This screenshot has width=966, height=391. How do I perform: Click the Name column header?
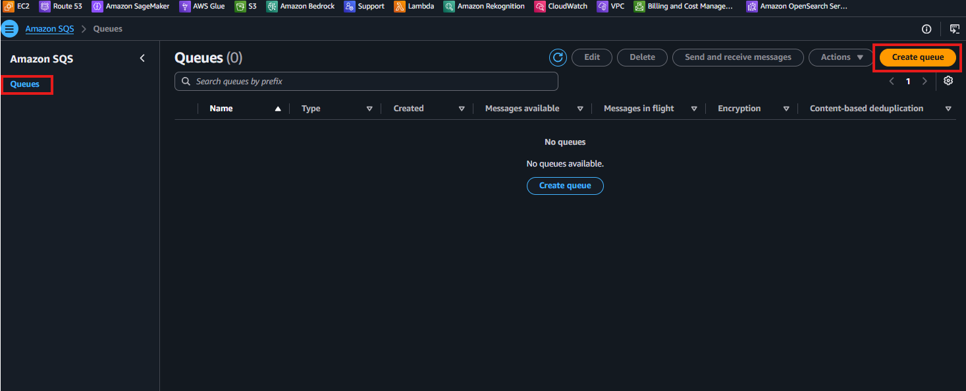(x=221, y=109)
